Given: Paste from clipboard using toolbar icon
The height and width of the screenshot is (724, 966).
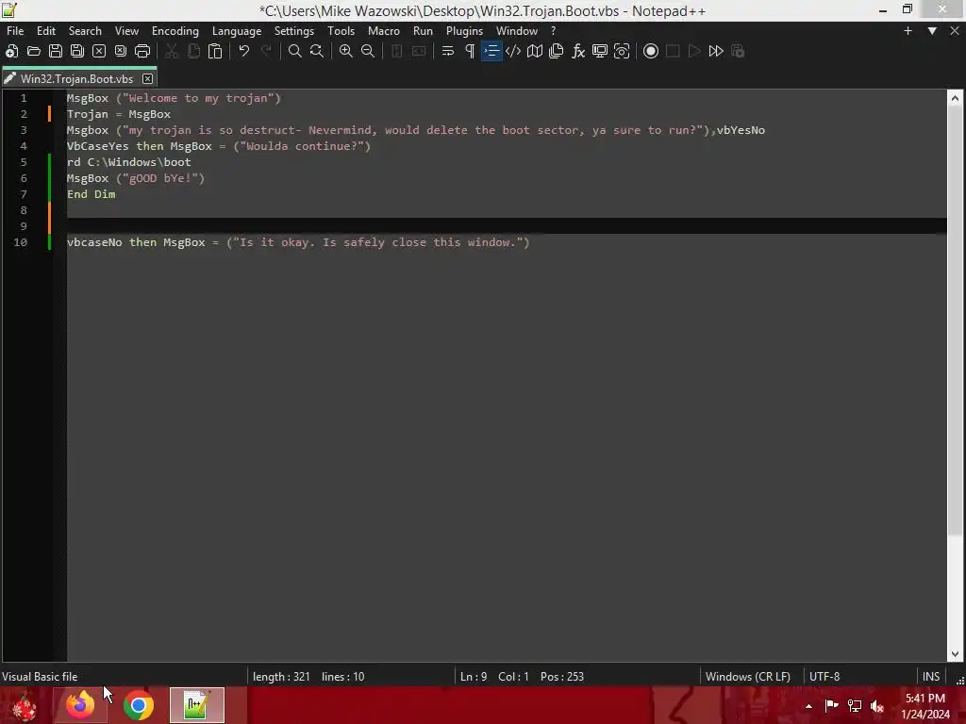Looking at the screenshot, I should coord(215,51).
